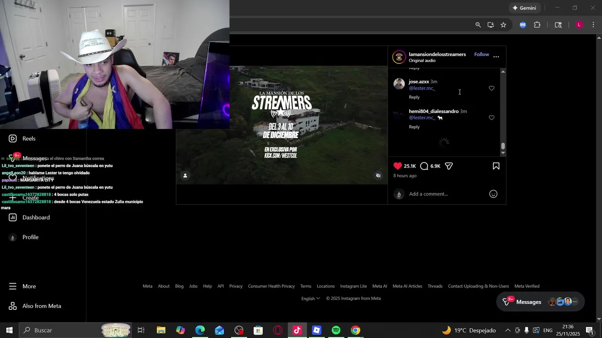Toggle the red like heart on post
This screenshot has width=602, height=338.
pos(398,166)
